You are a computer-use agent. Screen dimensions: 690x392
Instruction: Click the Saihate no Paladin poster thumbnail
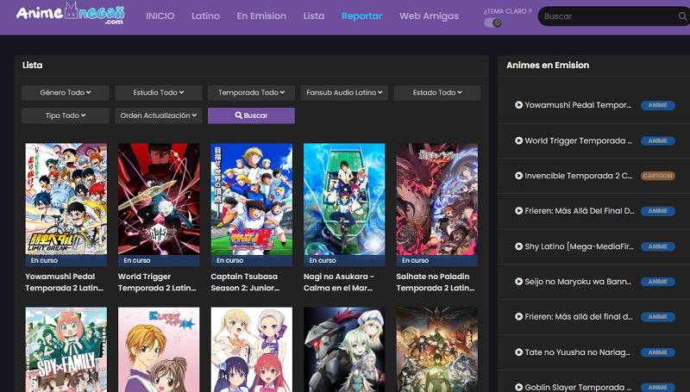tap(437, 199)
